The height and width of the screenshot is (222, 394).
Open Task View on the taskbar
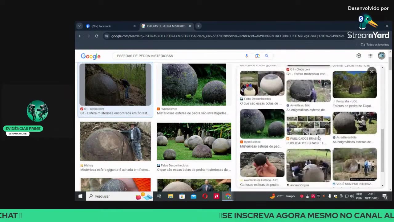159,196
